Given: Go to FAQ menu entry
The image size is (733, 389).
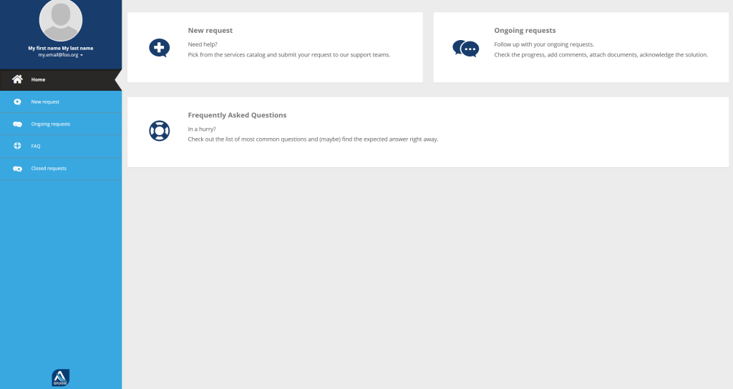Looking at the screenshot, I should pos(61,146).
